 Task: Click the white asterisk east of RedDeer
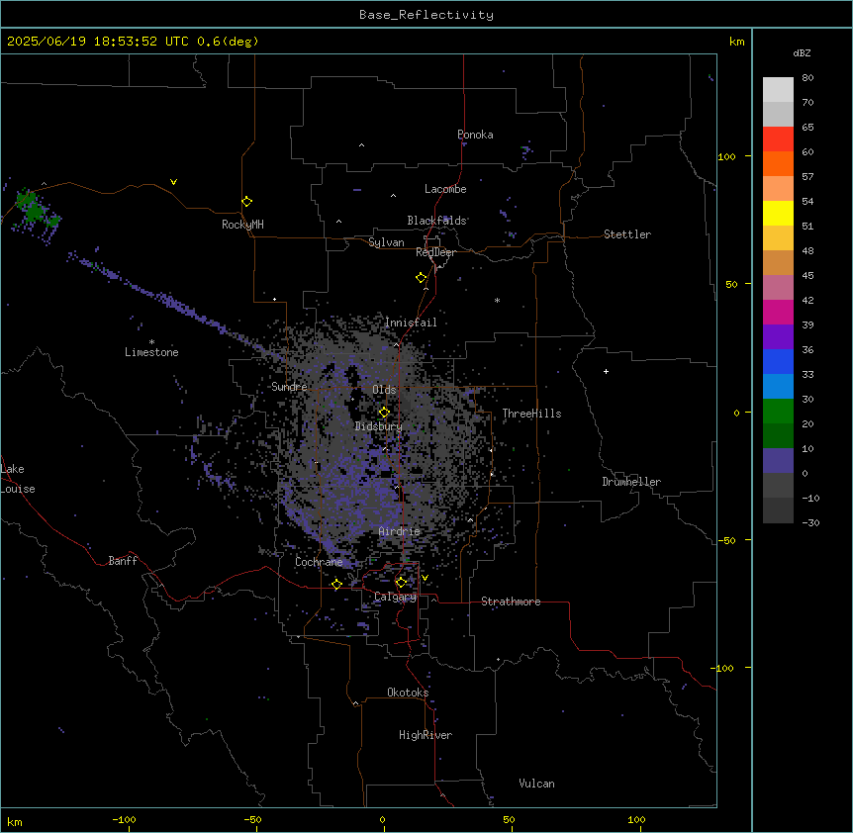[x=497, y=300]
